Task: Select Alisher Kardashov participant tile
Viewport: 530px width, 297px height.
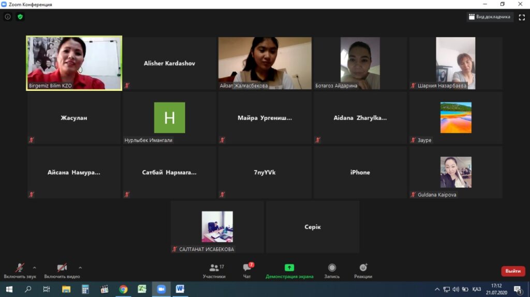Action: [169, 63]
